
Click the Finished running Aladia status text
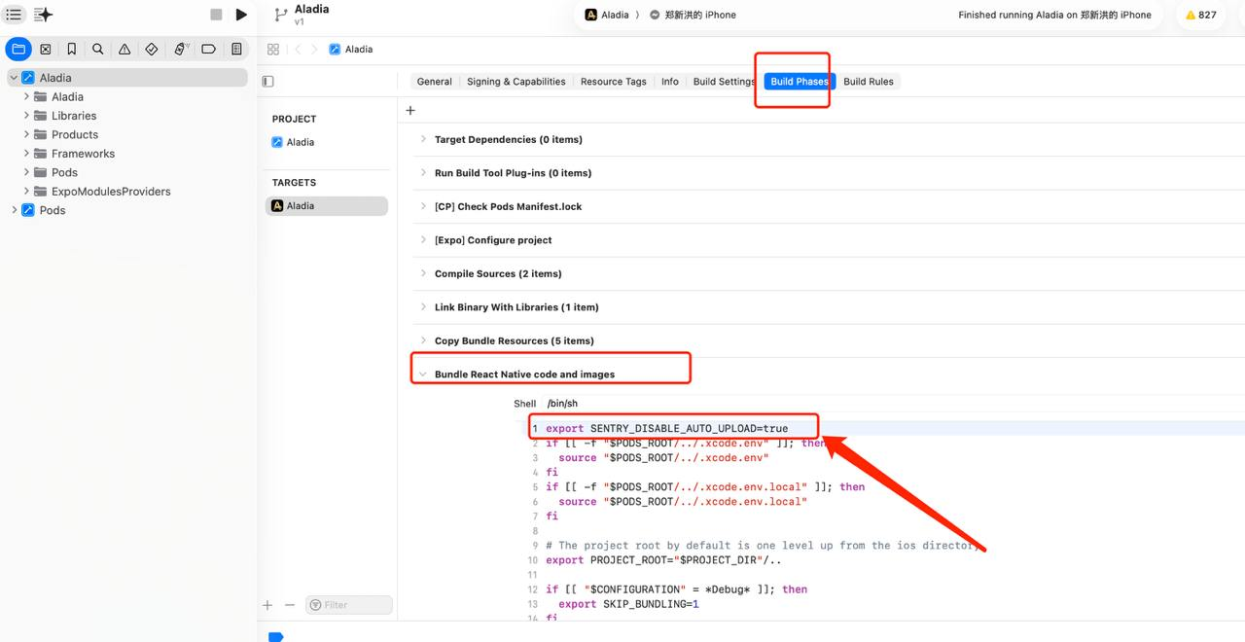point(1054,15)
